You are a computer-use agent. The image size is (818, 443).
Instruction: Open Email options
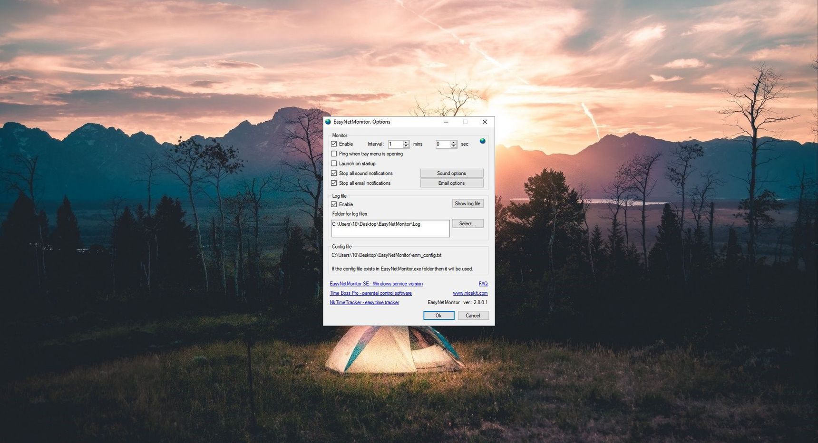click(x=452, y=183)
